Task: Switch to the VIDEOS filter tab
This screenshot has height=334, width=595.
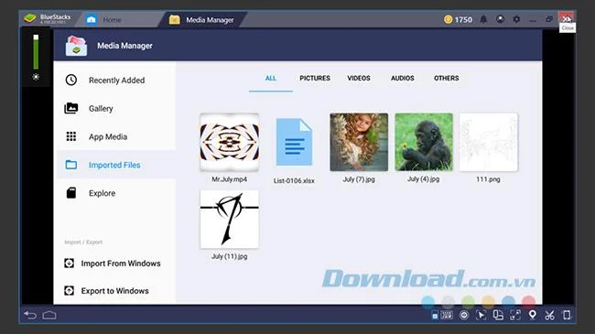Action: point(359,78)
